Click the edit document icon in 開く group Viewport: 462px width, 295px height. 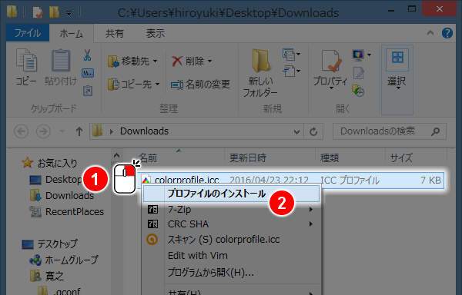358,73
